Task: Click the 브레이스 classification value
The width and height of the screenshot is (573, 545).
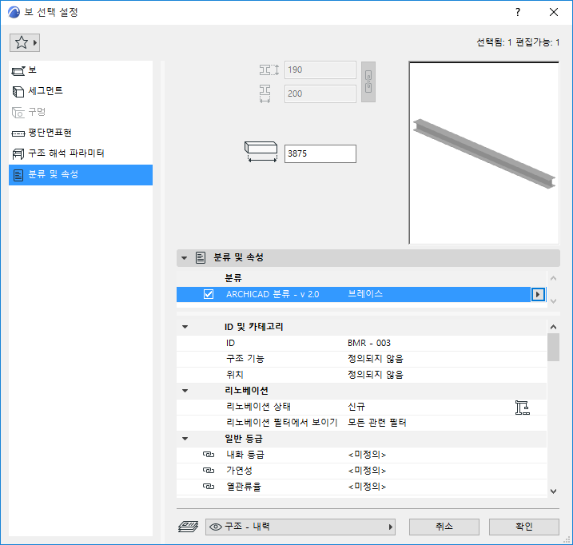Action: (x=365, y=294)
